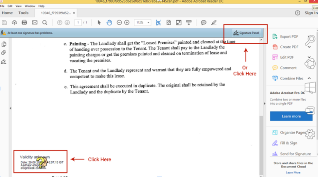This screenshot has width=318, height=177.
Task: Select the Hand pan tool
Action: (109, 22)
